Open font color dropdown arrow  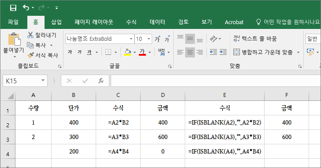(x=149, y=52)
